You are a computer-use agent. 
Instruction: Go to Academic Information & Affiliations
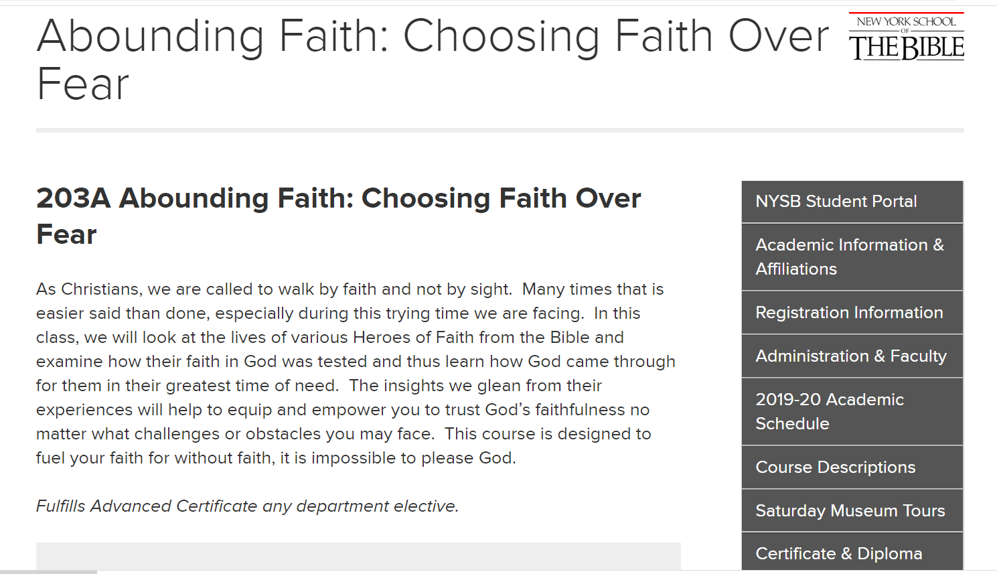coord(852,257)
